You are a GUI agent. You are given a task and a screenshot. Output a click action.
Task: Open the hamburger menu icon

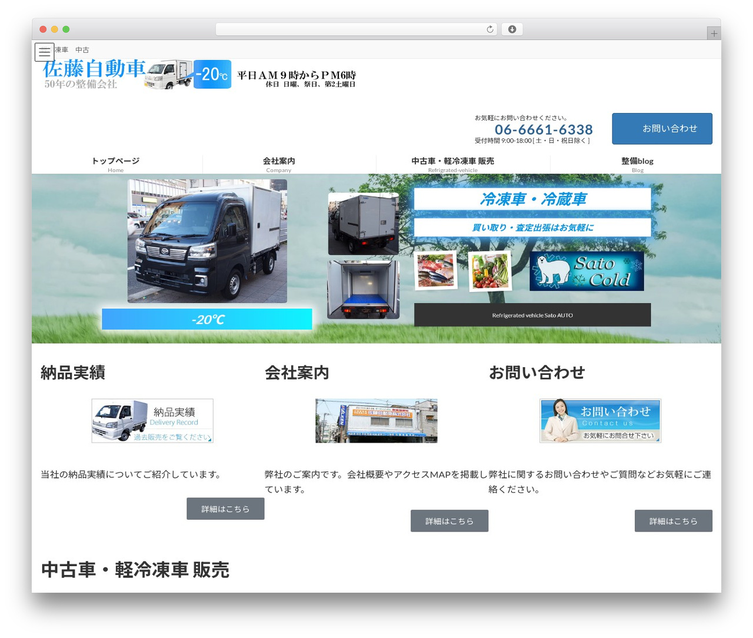[44, 52]
